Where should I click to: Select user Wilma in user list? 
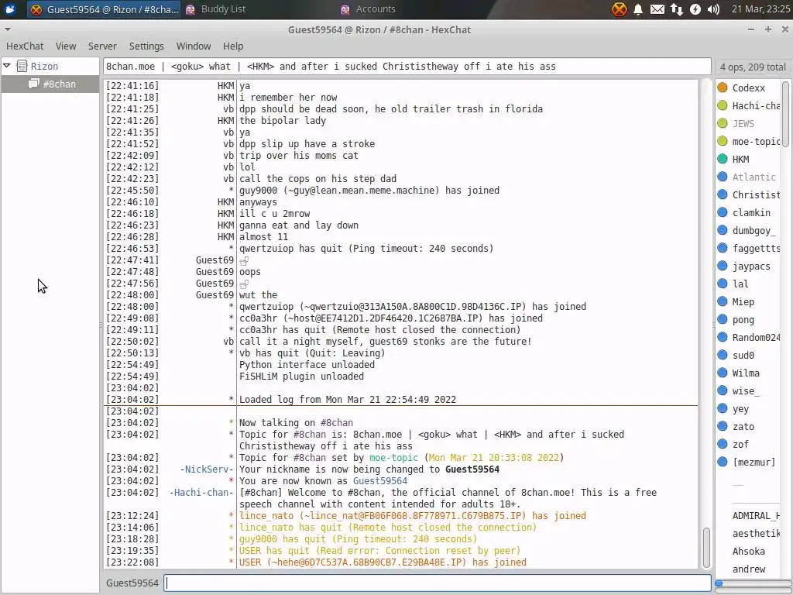click(746, 373)
